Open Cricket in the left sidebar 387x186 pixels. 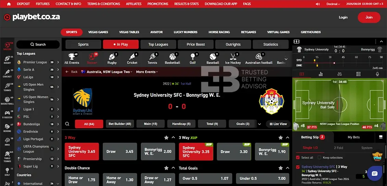point(8,74)
